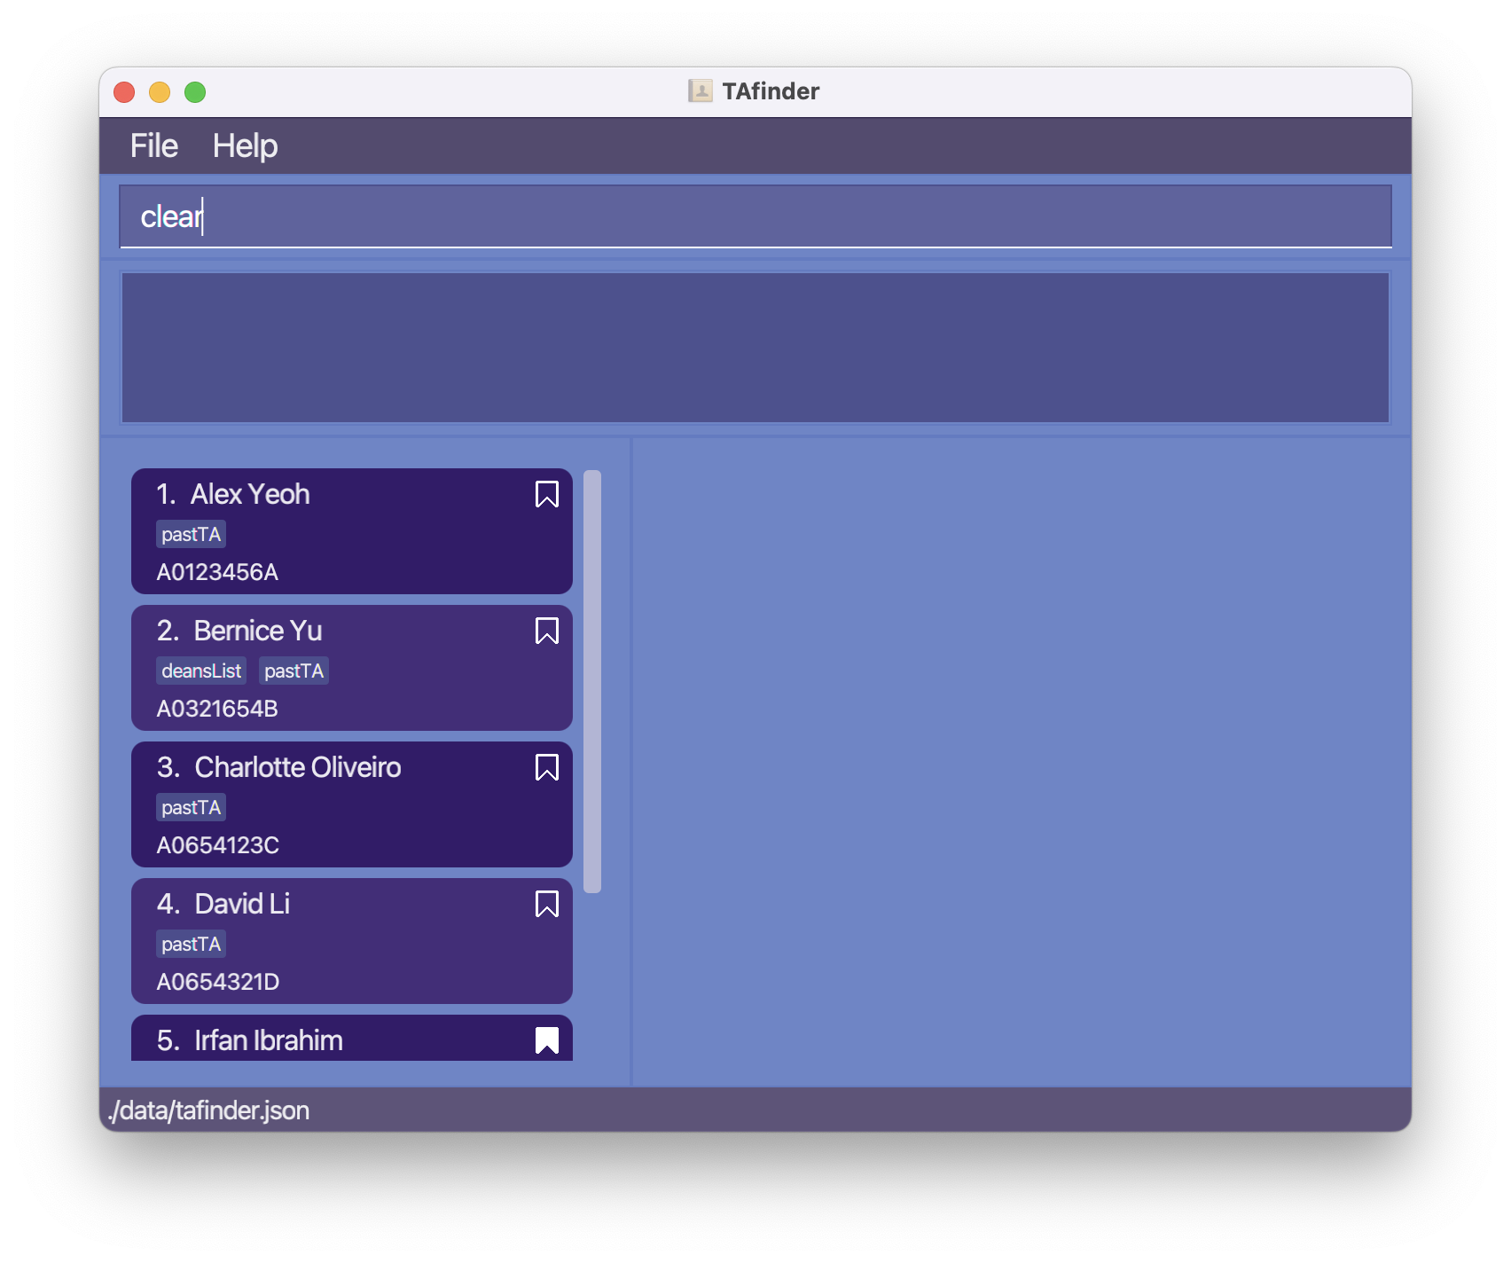
Task: Click the ./data/tafinder.json status path
Action: (x=209, y=1110)
